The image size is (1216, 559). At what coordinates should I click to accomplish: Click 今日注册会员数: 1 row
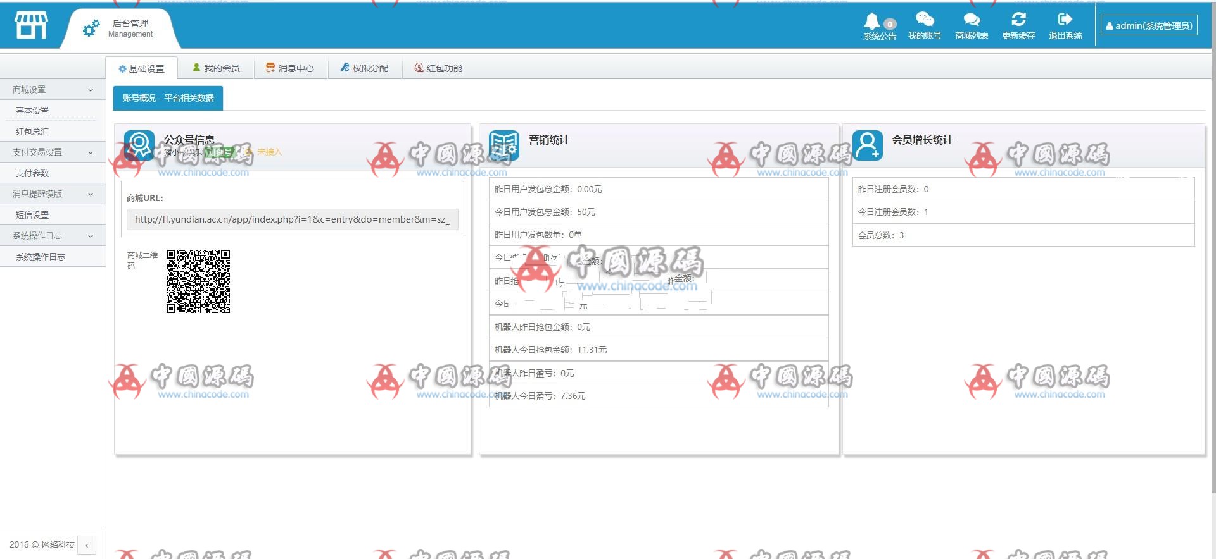point(1023,212)
